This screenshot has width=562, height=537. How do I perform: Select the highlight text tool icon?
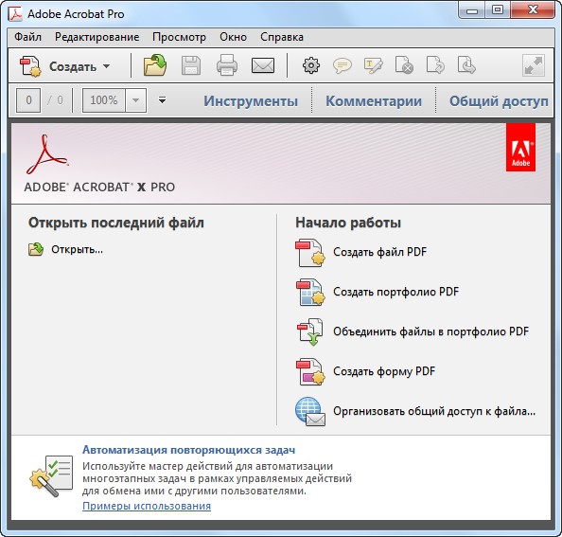click(x=373, y=66)
